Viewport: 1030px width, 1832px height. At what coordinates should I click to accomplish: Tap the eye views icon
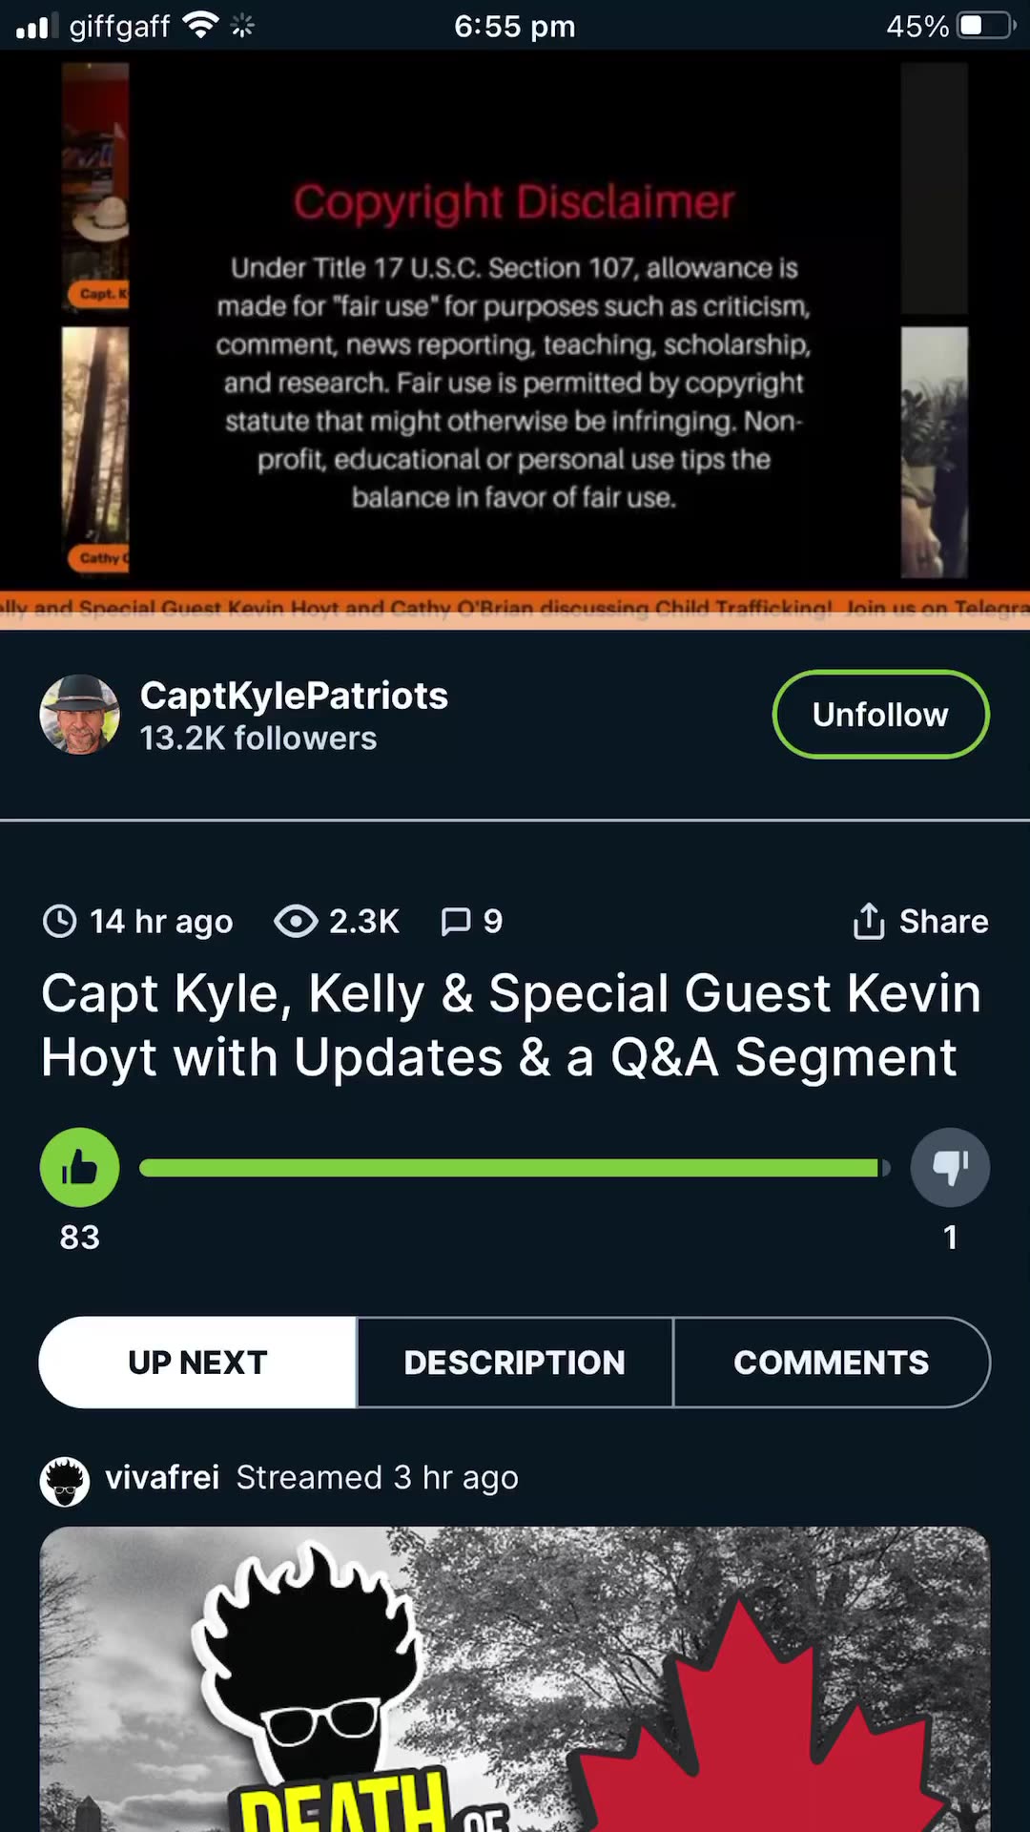(297, 921)
